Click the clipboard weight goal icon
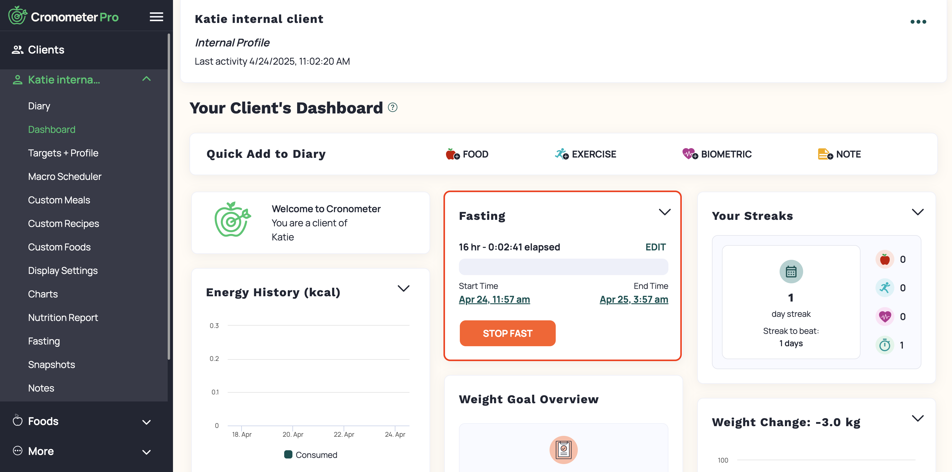Image resolution: width=952 pixels, height=472 pixels. pyautogui.click(x=563, y=449)
